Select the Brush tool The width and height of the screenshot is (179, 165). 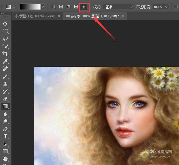[x=5, y=77]
